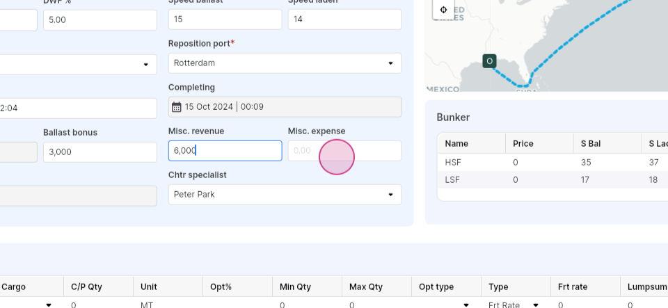Click the DWF % input field
The image size is (668, 308).
pyautogui.click(x=100, y=20)
